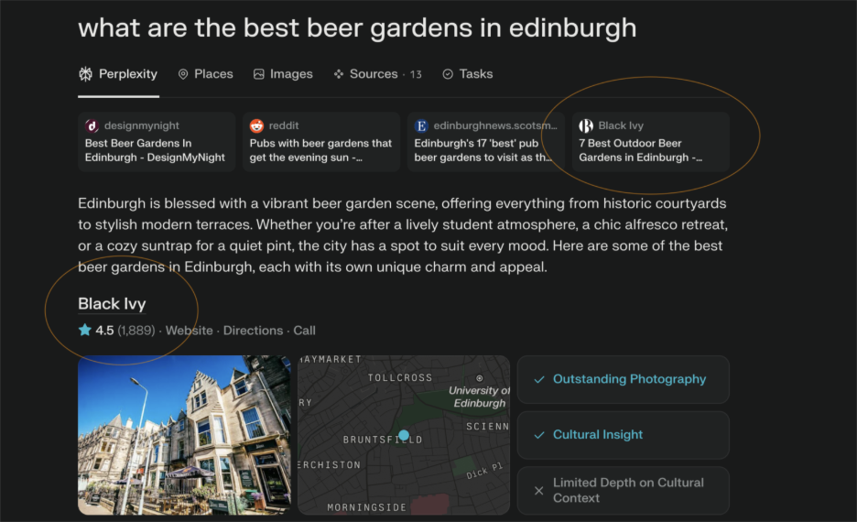This screenshot has width=857, height=522.
Task: Click the edinburghnews favicon
Action: [421, 125]
